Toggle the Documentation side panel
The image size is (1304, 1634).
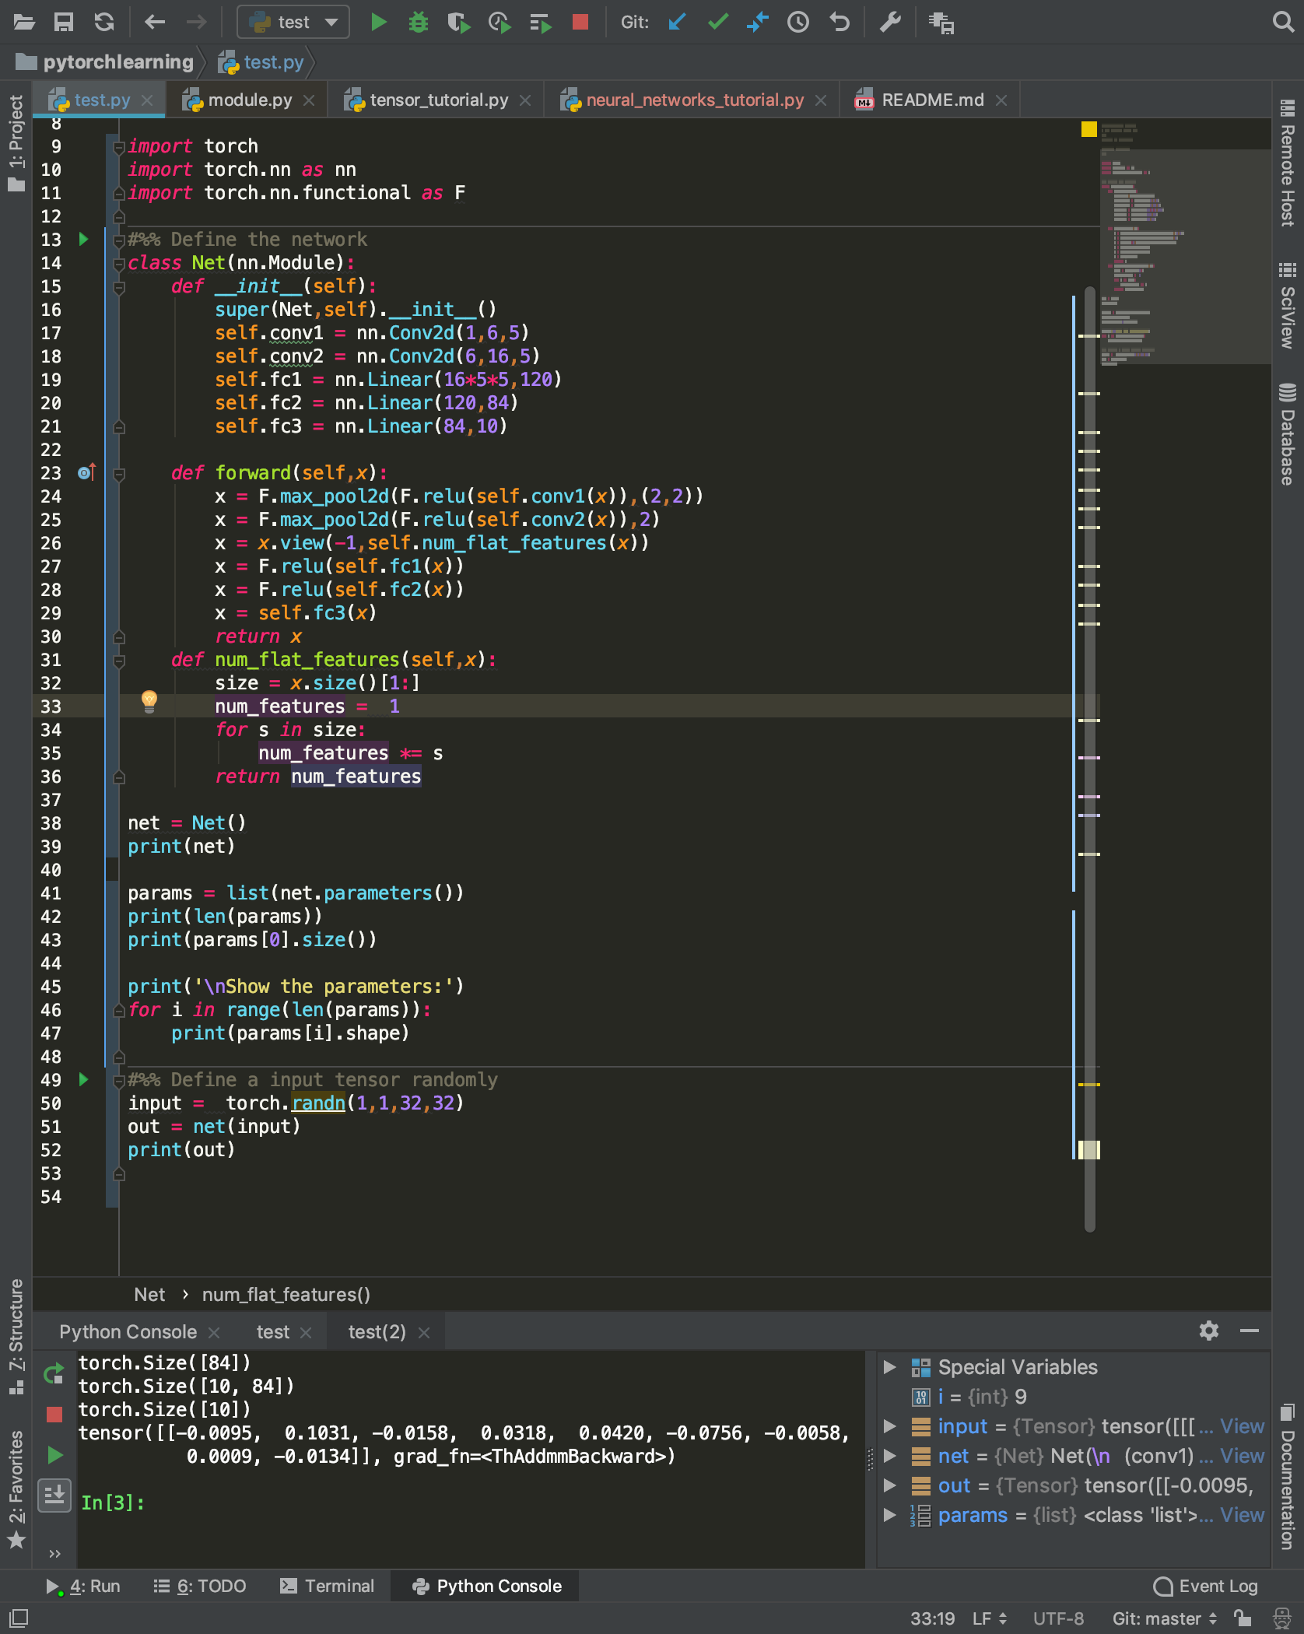[1287, 1476]
